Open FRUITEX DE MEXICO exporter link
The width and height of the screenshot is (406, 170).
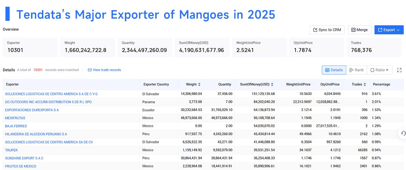click(20, 166)
